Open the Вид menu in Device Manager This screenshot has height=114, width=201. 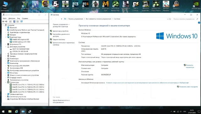point(19,18)
